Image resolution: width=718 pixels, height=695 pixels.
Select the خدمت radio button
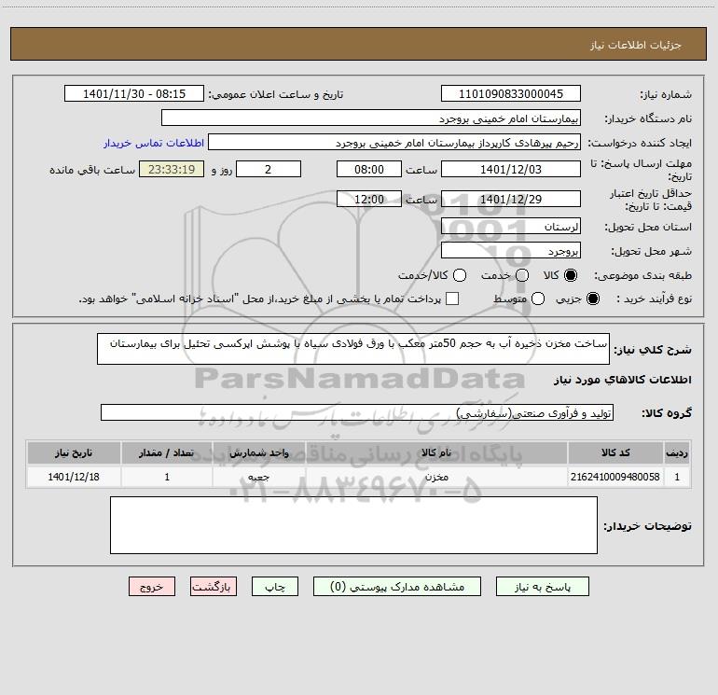point(522,275)
